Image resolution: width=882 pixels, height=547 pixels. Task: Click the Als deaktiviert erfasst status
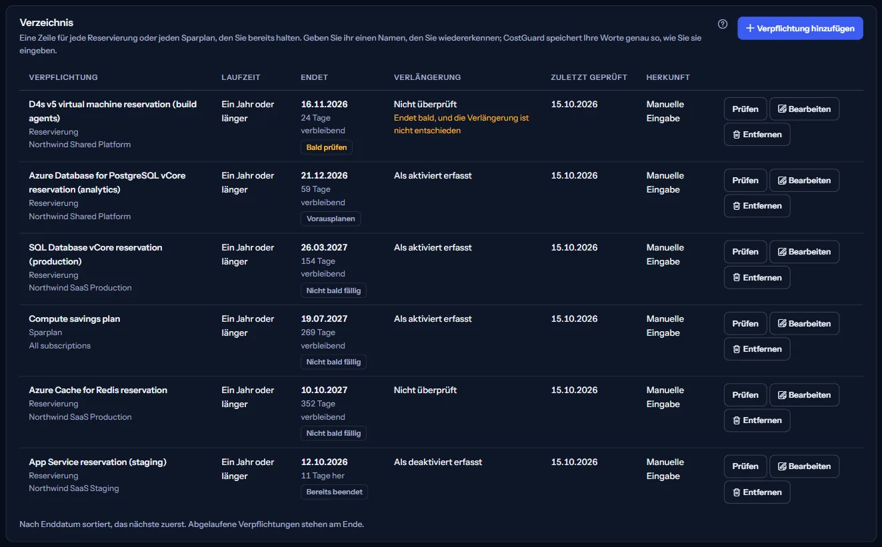(438, 462)
